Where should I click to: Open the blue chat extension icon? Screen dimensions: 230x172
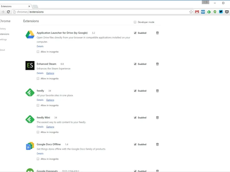[x=203, y=12]
